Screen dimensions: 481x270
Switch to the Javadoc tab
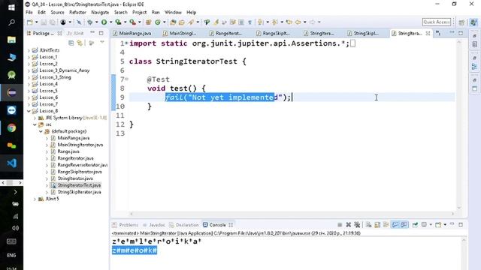coord(154,225)
